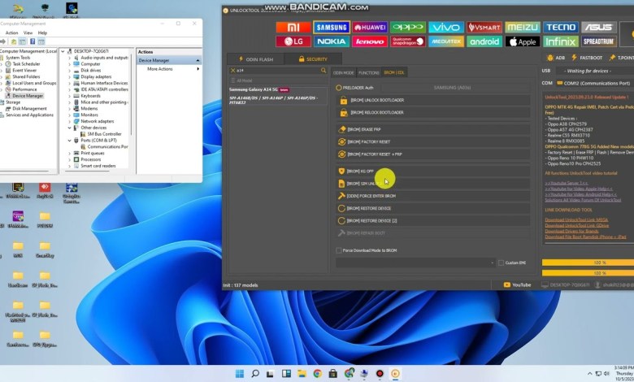Click the search magnifier in model filter

point(324,71)
